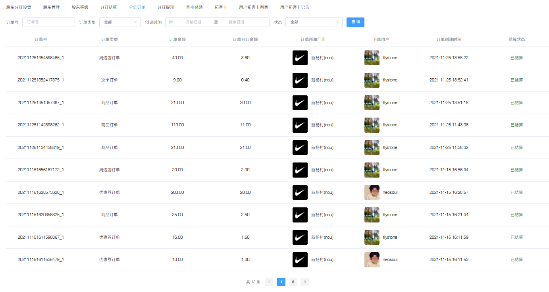Open store logo for order 202111151628573628_1

(x=300, y=192)
